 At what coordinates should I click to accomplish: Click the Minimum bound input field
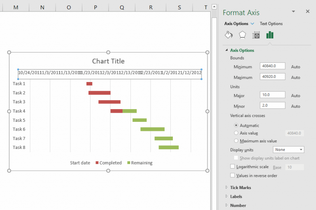click(272, 66)
